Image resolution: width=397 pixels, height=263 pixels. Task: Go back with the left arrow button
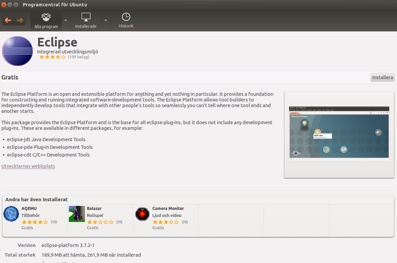(x=8, y=20)
